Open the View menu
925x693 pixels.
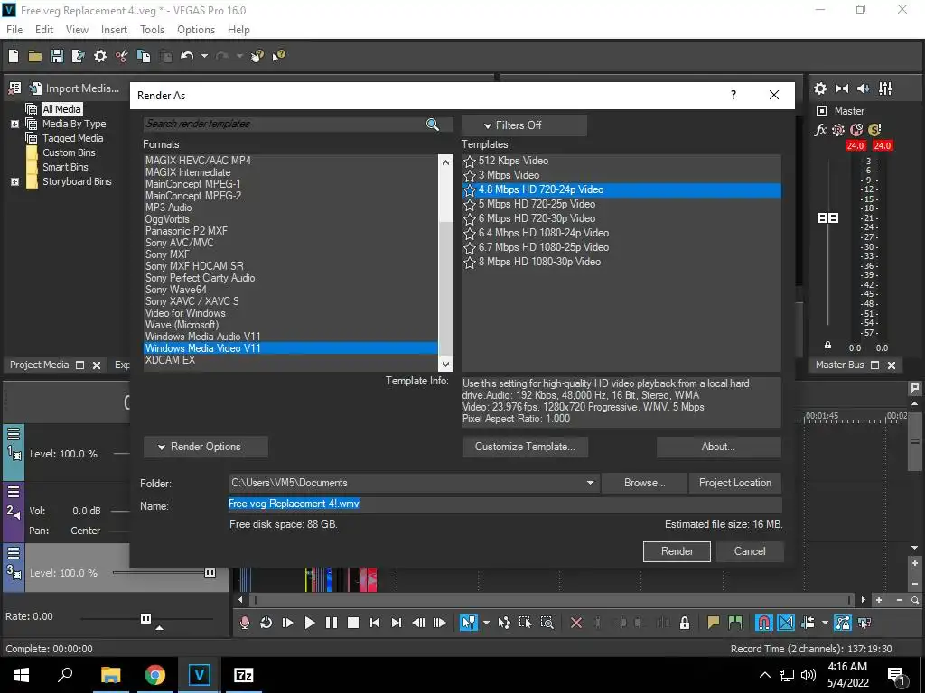click(x=77, y=30)
